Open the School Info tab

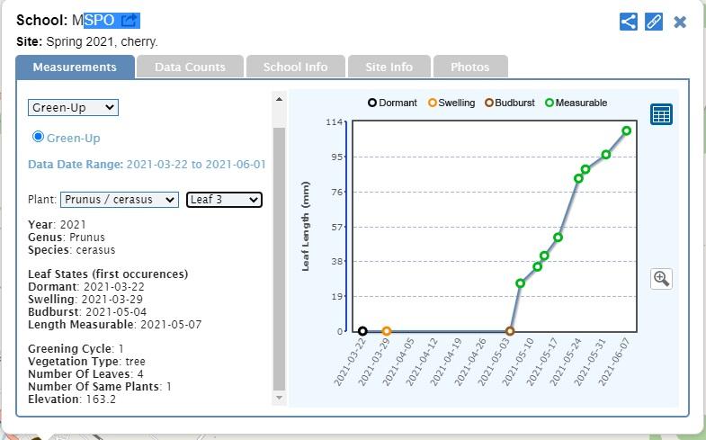(x=295, y=67)
